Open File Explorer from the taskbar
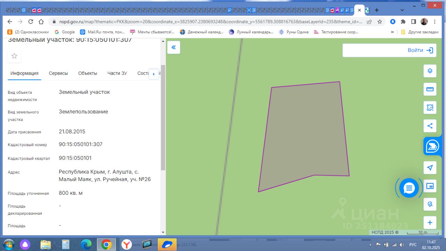This screenshot has height=251, width=446. coord(46,244)
